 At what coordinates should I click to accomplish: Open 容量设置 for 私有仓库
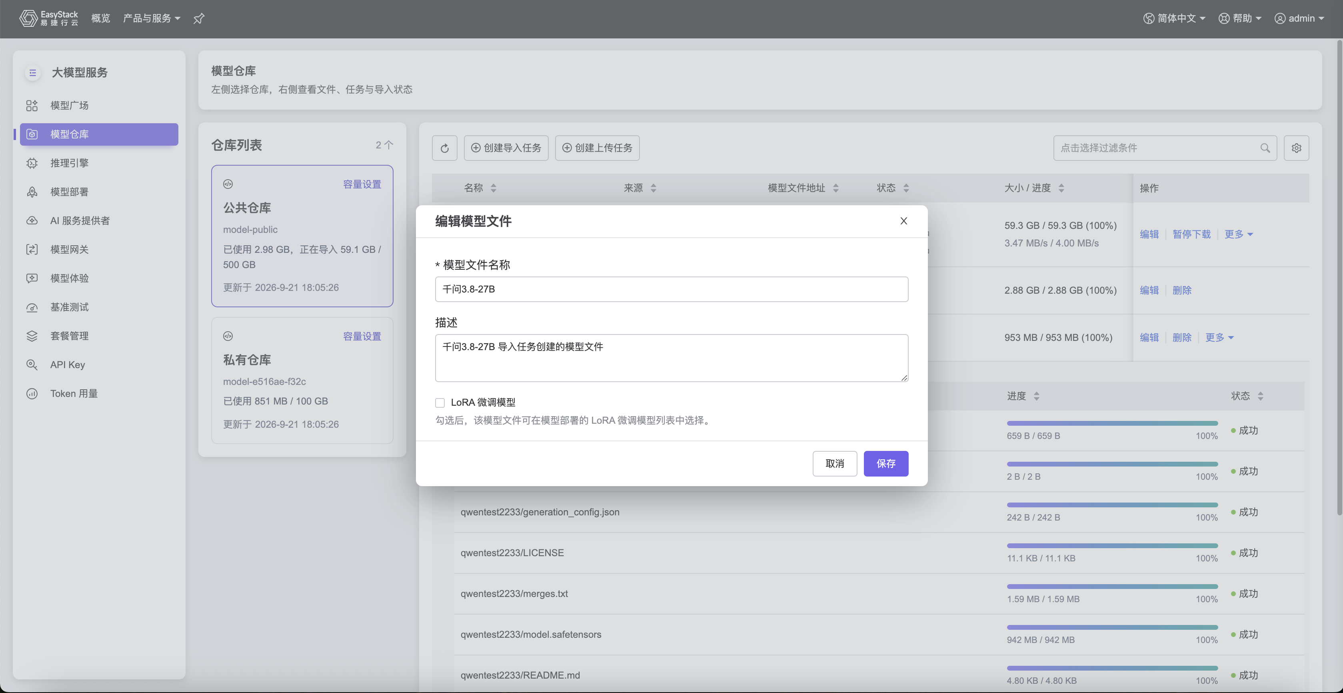[x=362, y=336]
